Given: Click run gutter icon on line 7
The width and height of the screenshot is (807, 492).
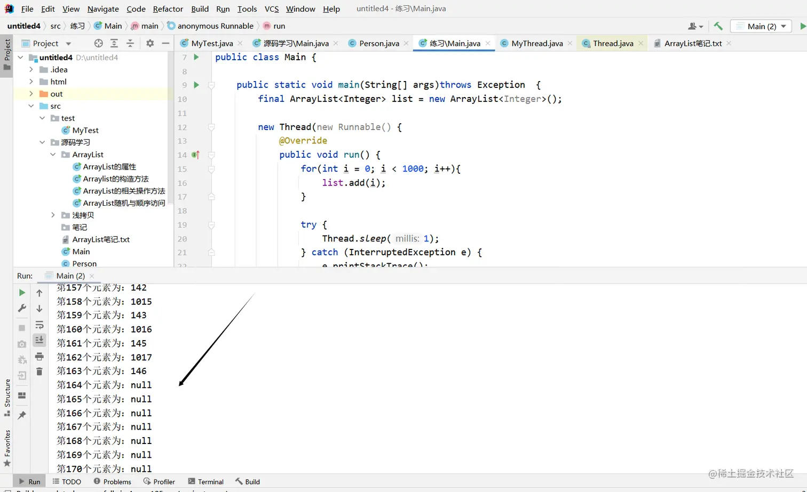Looking at the screenshot, I should (196, 57).
